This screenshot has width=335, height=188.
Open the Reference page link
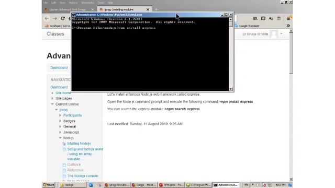coord(75,170)
